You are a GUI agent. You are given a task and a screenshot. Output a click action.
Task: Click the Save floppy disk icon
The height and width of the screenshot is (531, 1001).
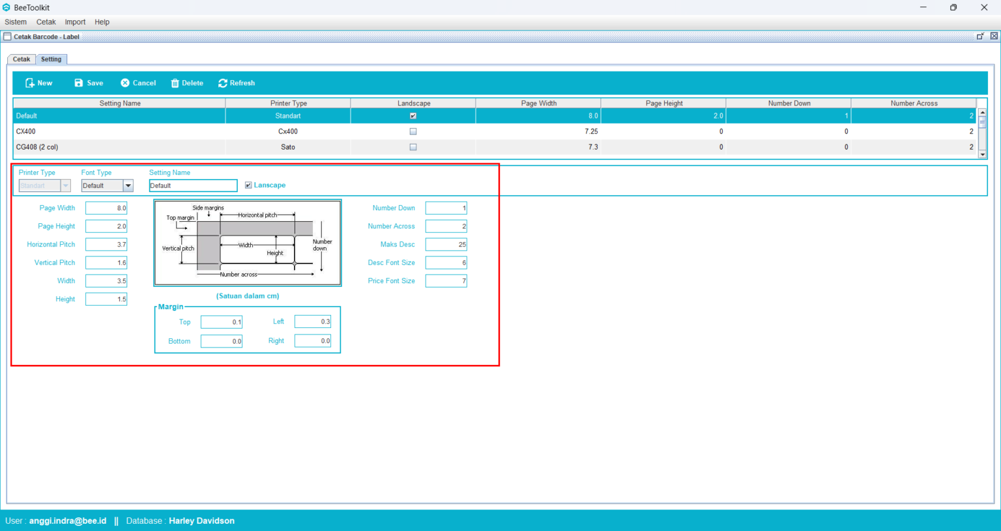[x=79, y=83]
